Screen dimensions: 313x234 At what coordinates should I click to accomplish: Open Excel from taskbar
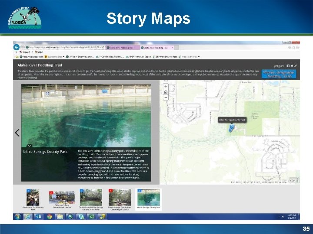coord(92,217)
